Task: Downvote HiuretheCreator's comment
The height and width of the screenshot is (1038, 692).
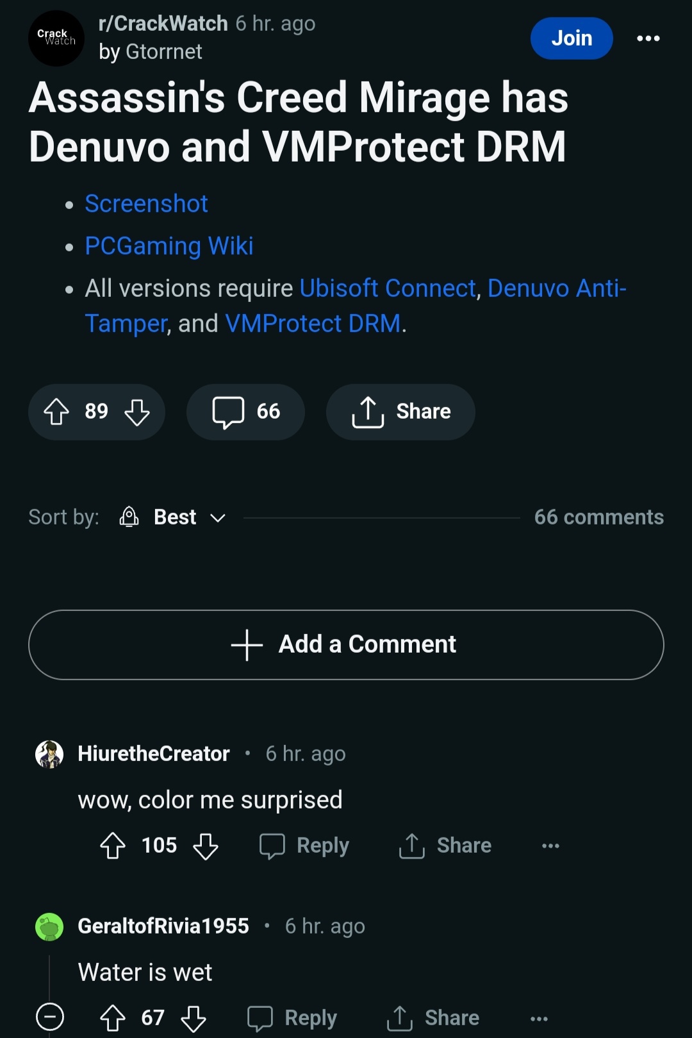Action: pos(206,846)
